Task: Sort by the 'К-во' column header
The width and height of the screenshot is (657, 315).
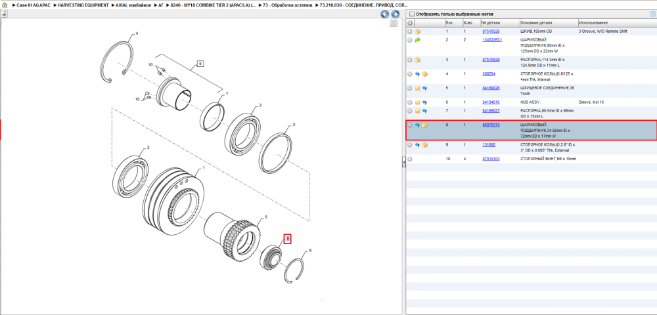Action: coord(470,23)
